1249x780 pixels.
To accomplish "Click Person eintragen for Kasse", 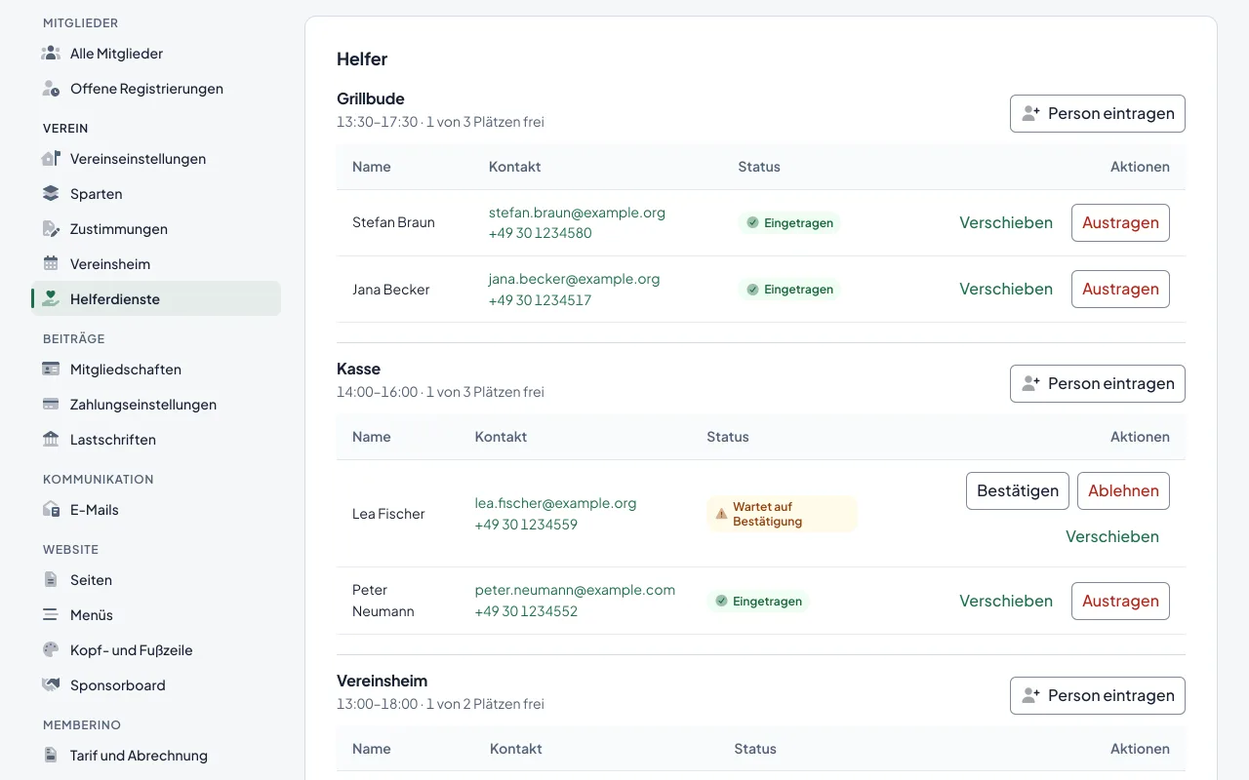I will (x=1098, y=383).
